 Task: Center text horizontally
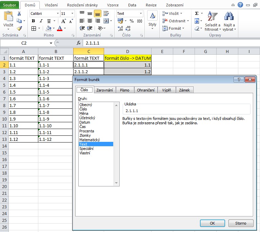[90, 21]
